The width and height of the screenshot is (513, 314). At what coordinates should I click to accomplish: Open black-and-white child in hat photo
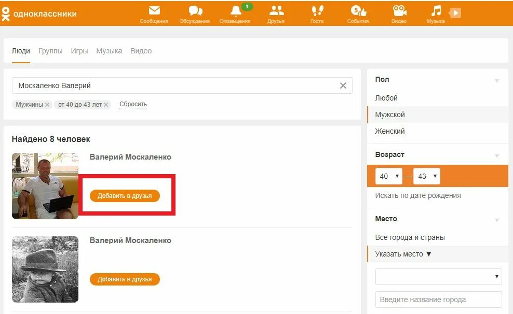[x=45, y=269]
